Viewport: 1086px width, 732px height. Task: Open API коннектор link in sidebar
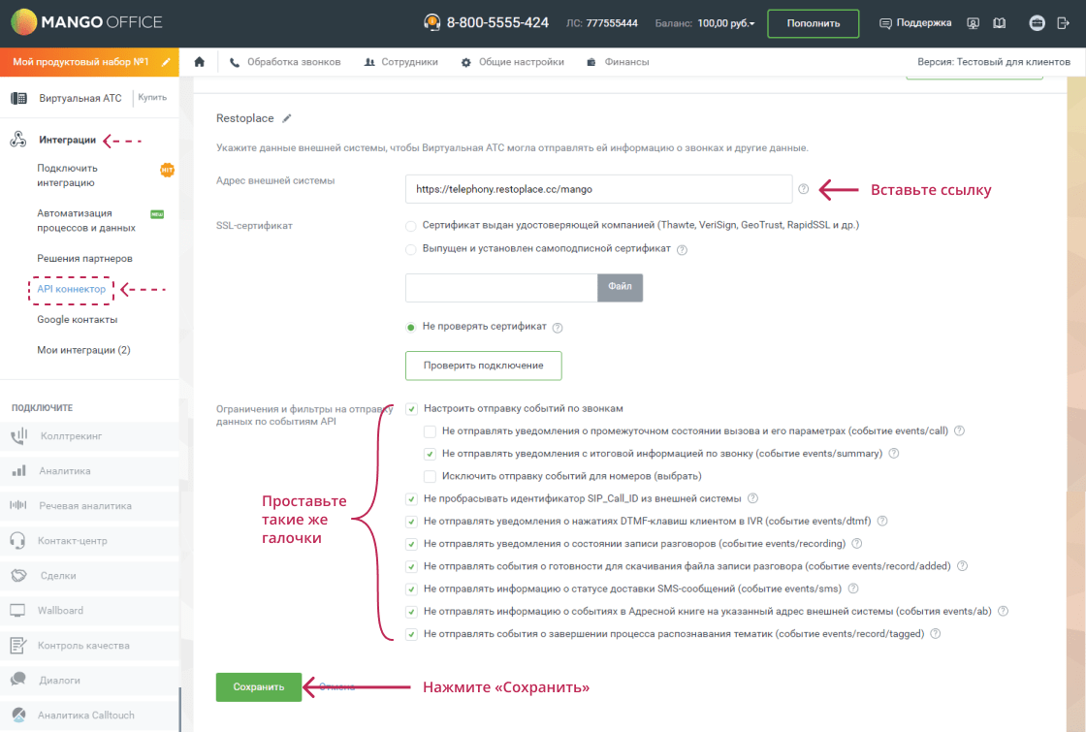point(71,289)
